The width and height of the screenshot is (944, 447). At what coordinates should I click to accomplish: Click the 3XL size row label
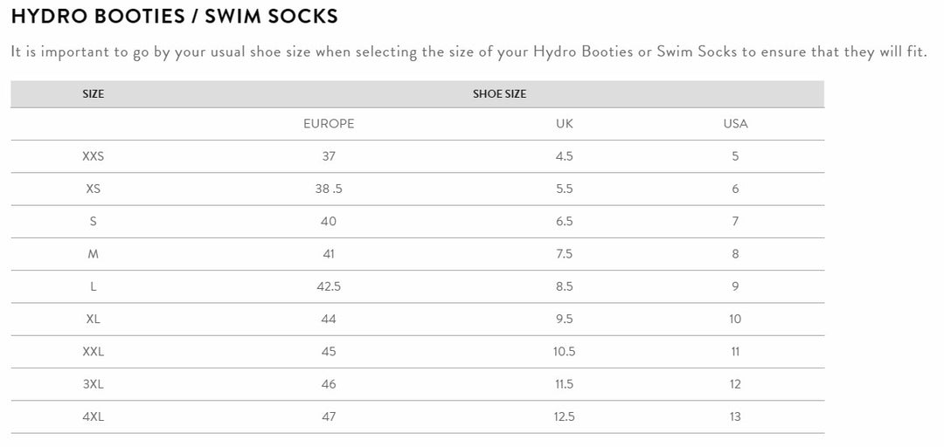94,384
